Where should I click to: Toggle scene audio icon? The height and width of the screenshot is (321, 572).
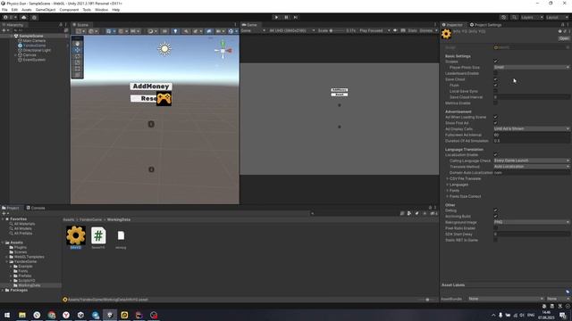(x=186, y=31)
